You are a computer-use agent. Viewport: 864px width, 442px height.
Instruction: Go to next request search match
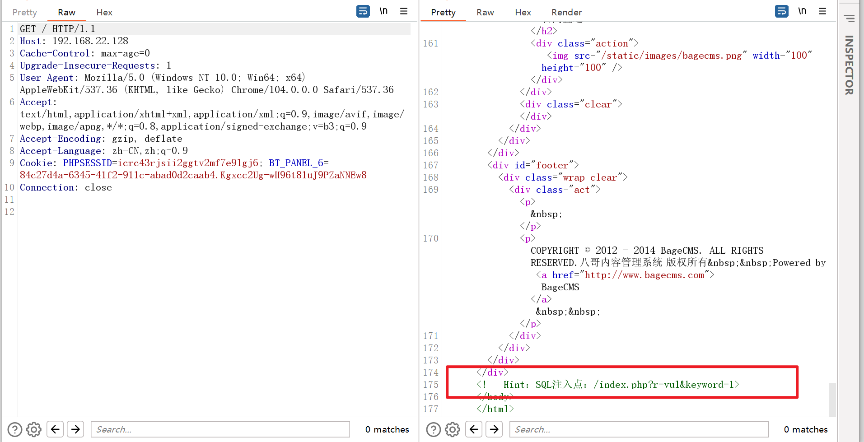76,429
